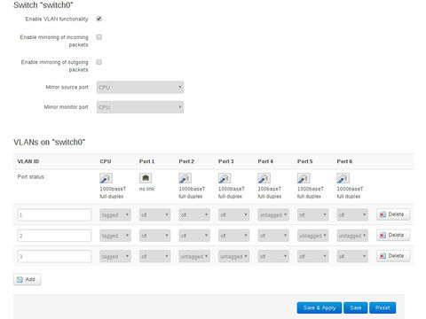
Task: Add a new VLAN entry
Action: pyautogui.click(x=28, y=279)
